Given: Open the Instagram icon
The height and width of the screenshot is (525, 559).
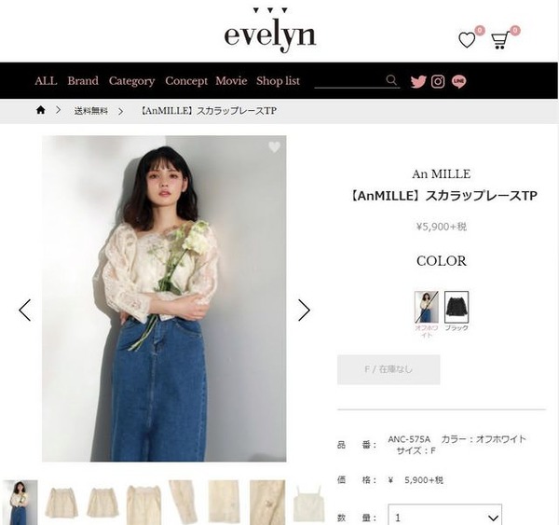Looking at the screenshot, I should pyautogui.click(x=438, y=81).
